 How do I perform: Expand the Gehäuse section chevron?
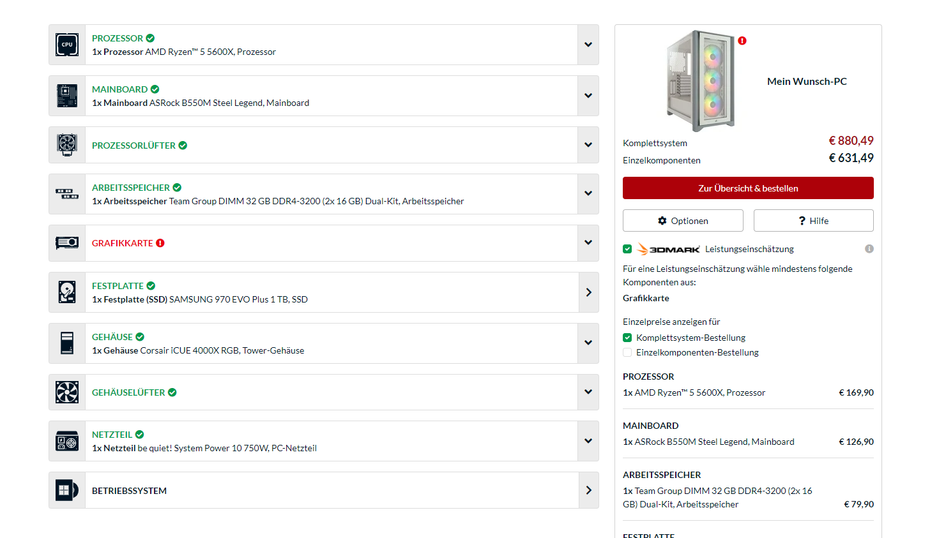(588, 343)
